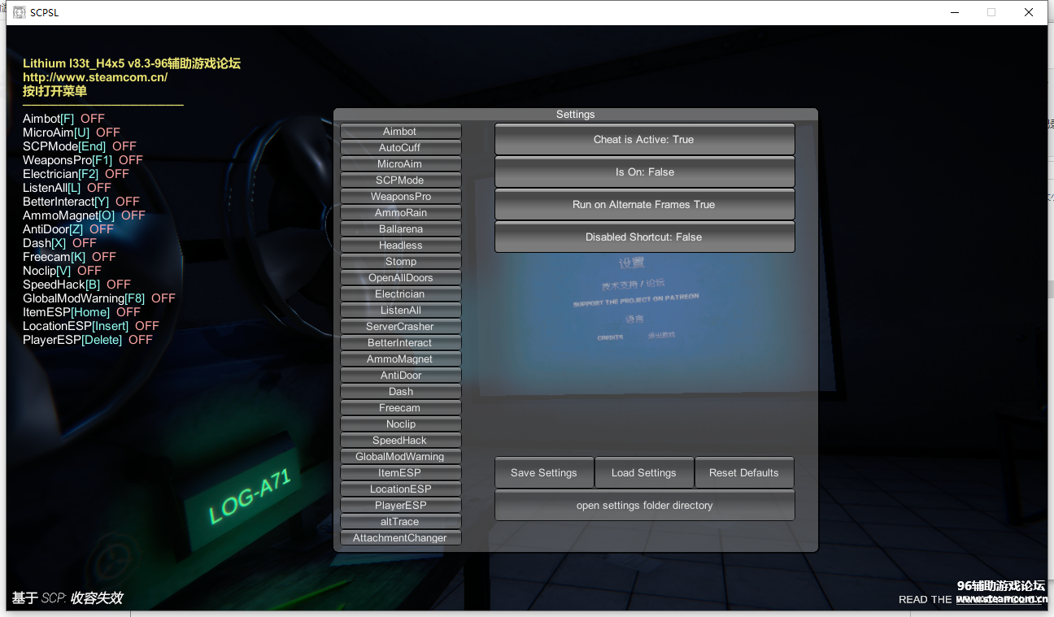Toggle 'Disabled Shortcut: False' option
The image size is (1054, 617).
click(x=644, y=237)
